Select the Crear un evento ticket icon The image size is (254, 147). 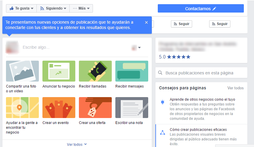(59, 108)
